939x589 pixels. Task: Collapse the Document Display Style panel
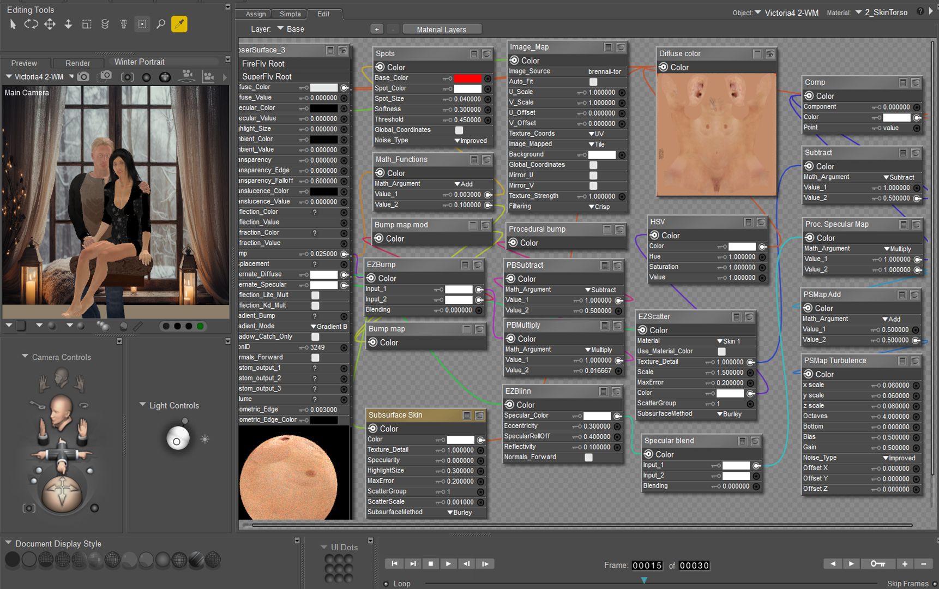(8, 543)
